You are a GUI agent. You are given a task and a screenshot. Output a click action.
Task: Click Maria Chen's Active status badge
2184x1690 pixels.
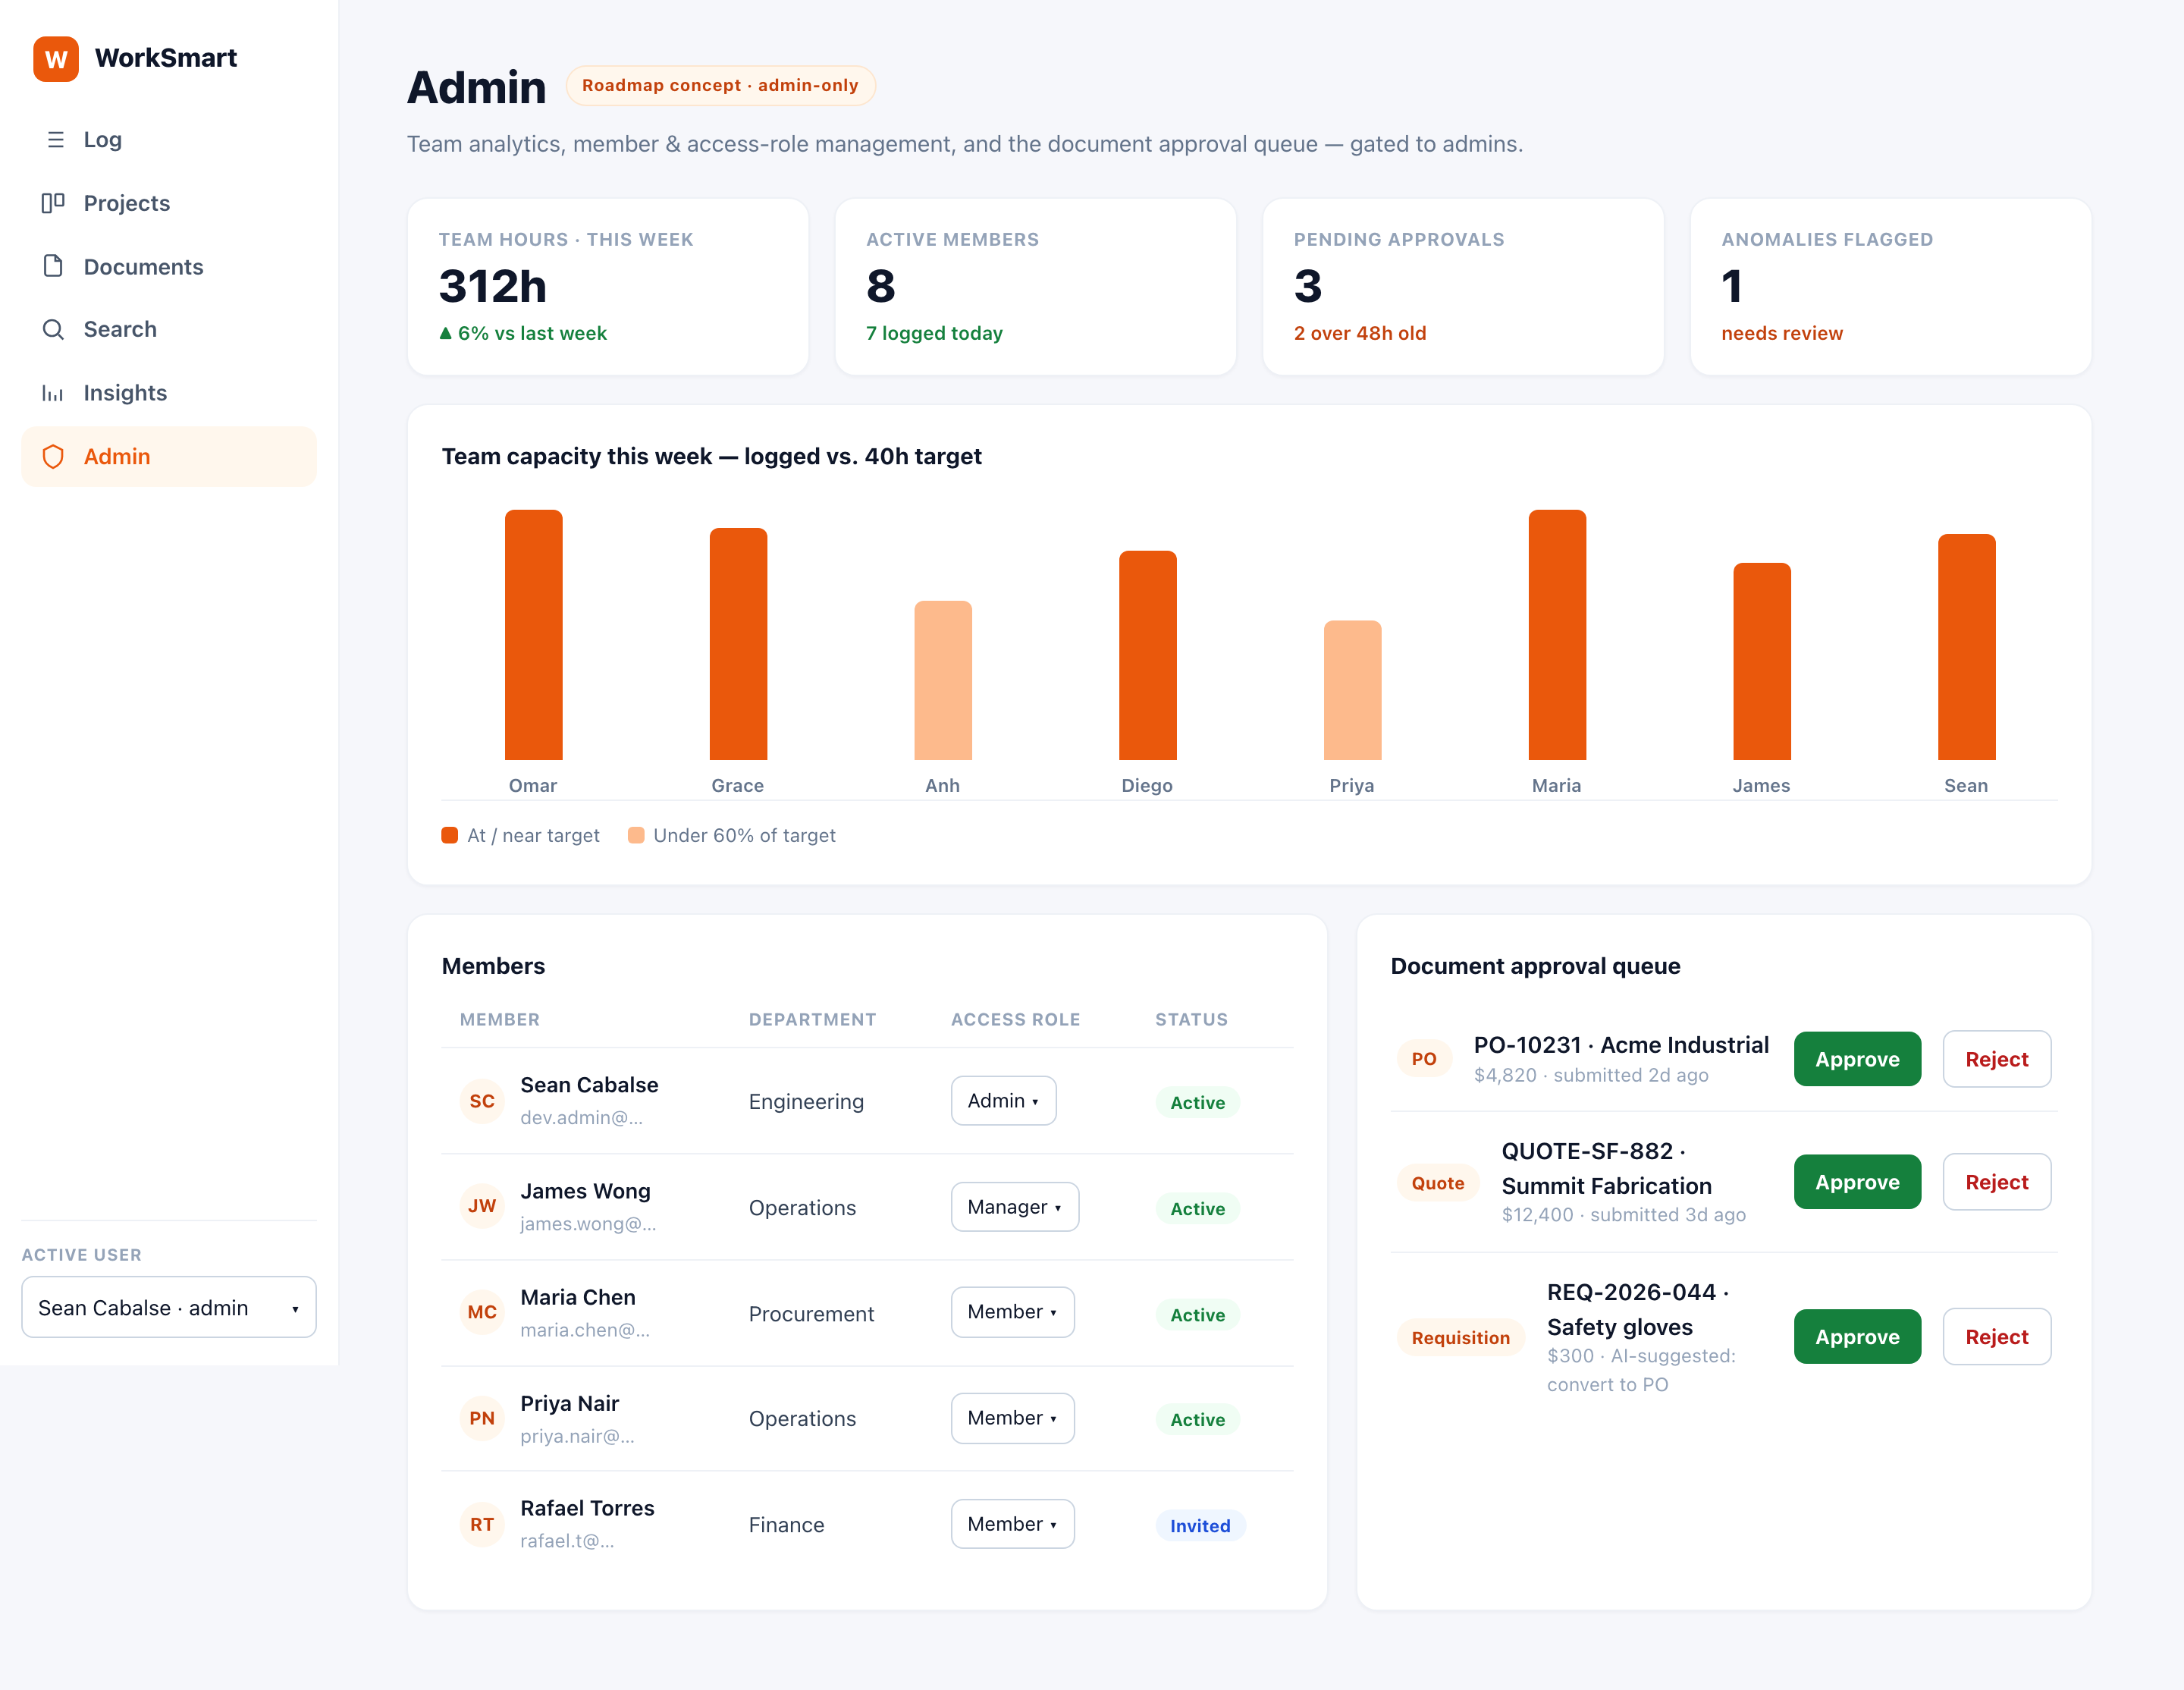coord(1197,1314)
